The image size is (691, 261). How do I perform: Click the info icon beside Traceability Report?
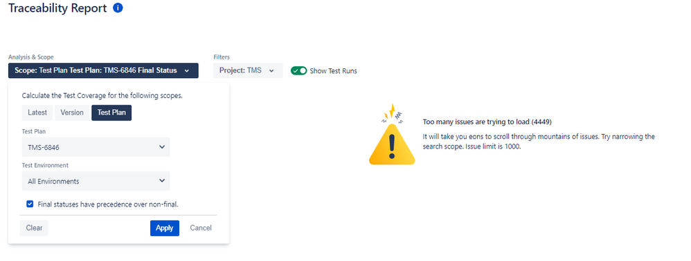tap(118, 8)
